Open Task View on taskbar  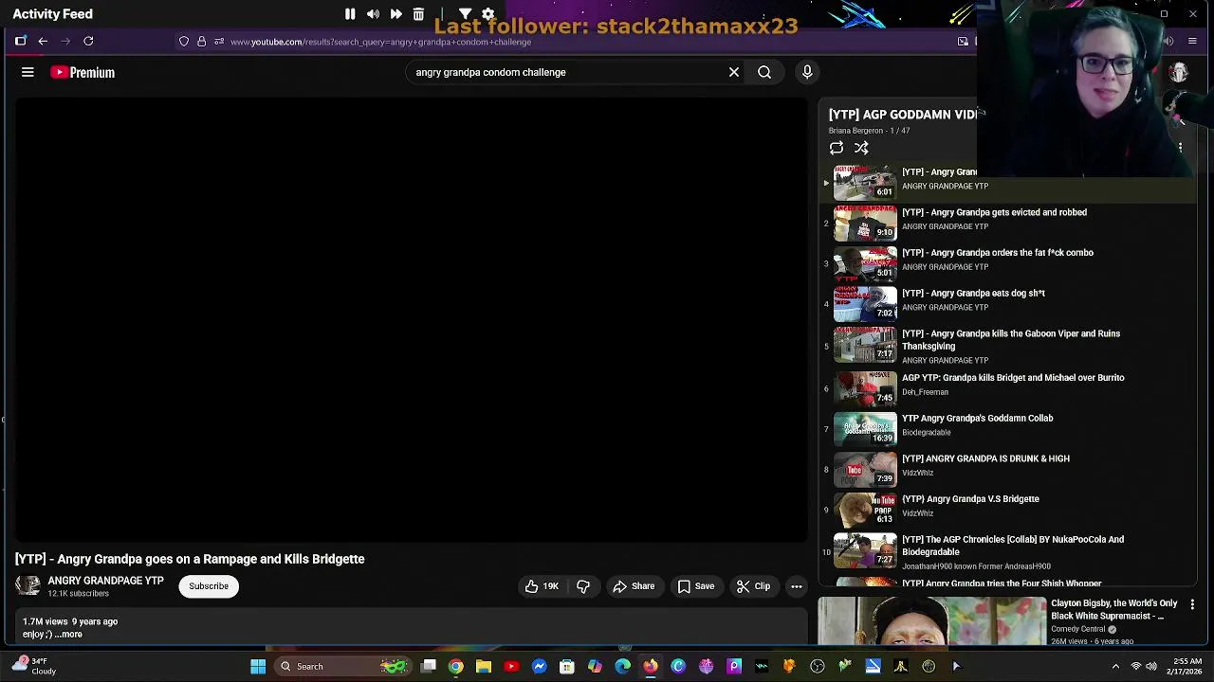pyautogui.click(x=429, y=666)
